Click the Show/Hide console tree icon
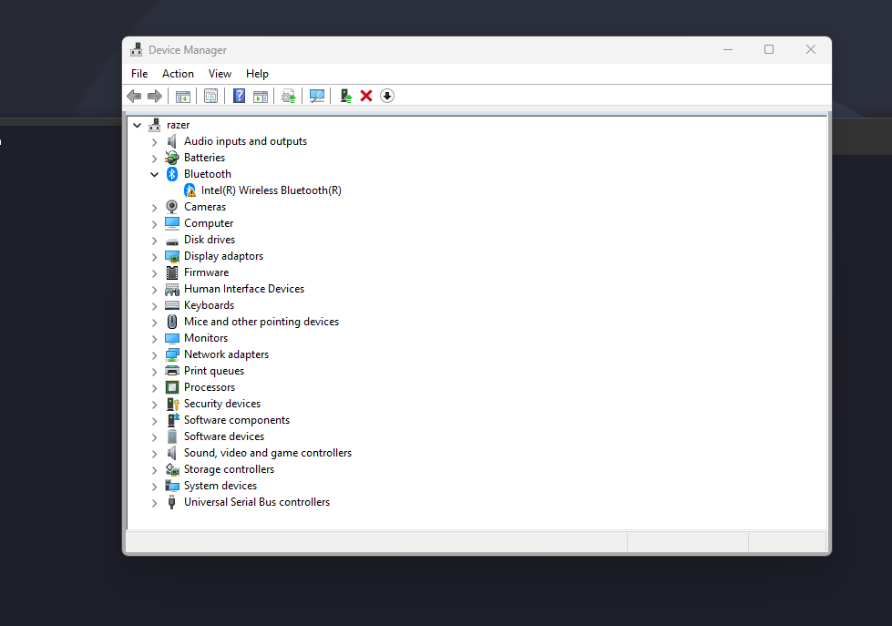This screenshot has width=892, height=626. click(x=182, y=96)
